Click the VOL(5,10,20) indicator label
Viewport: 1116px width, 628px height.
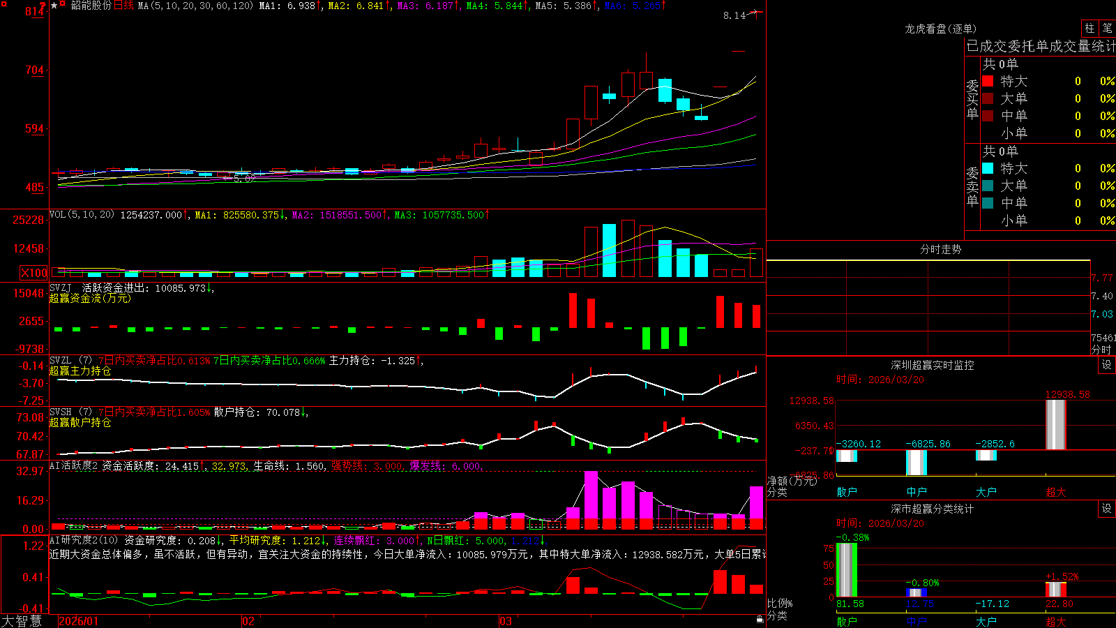(x=82, y=215)
